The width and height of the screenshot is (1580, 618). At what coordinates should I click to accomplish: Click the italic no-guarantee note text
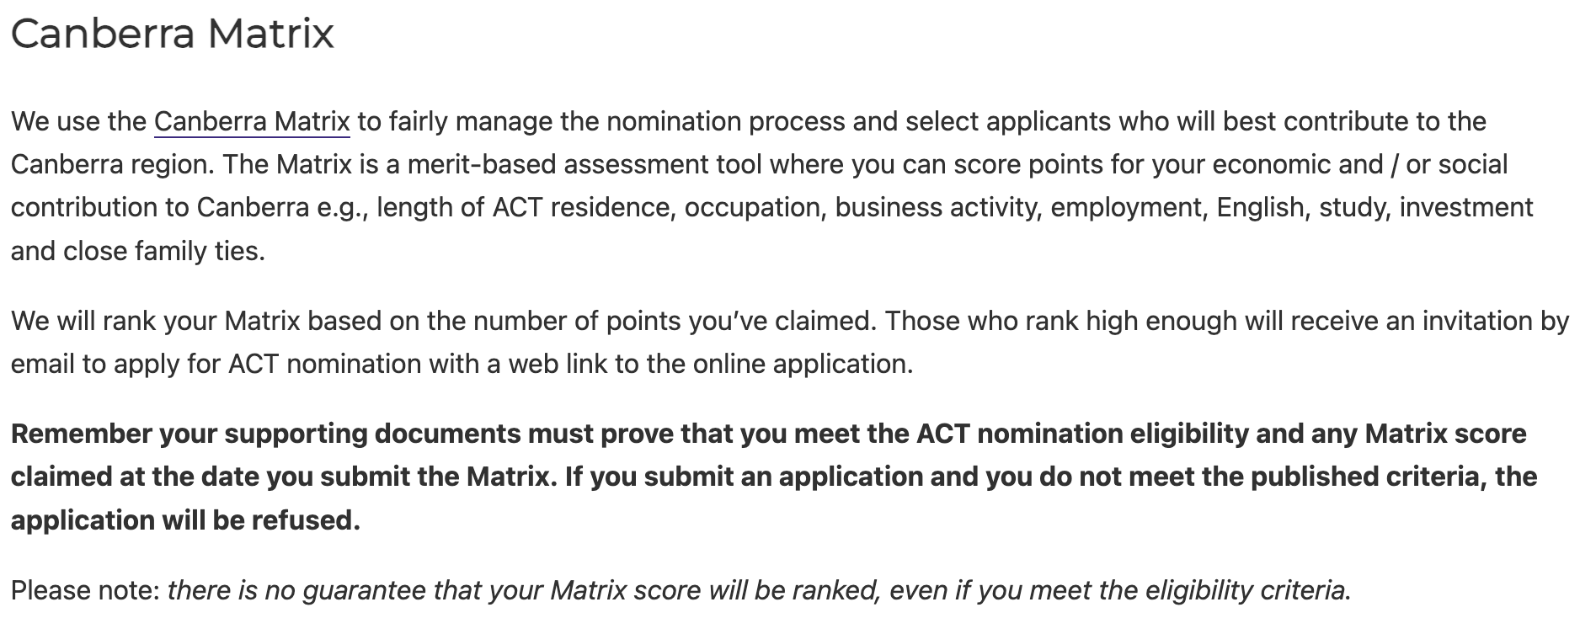(758, 591)
